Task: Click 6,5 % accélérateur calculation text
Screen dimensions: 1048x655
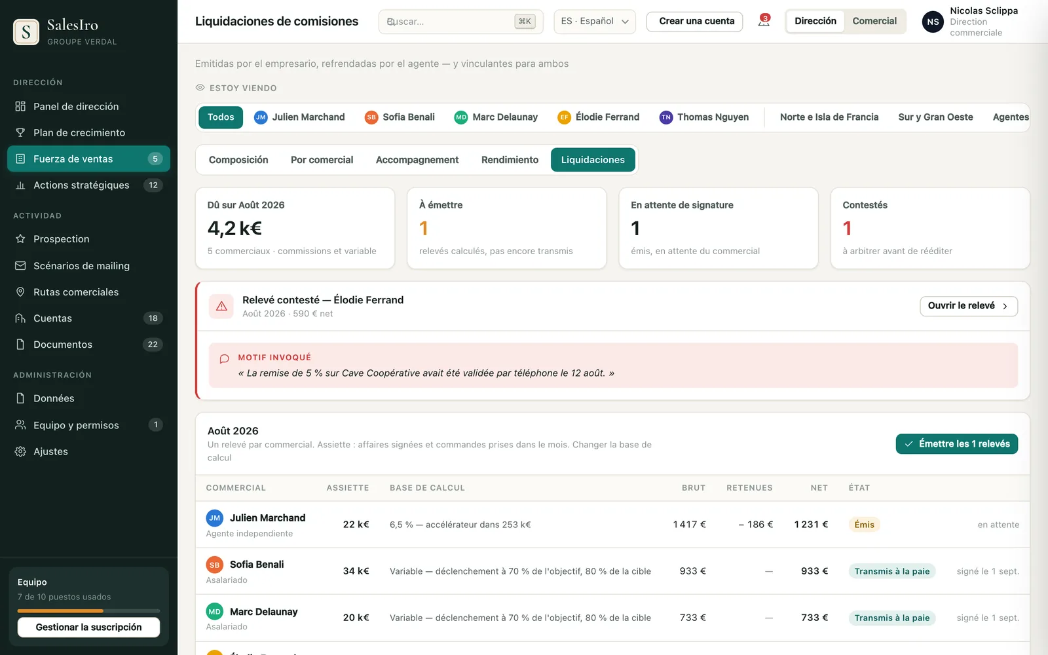Action: click(460, 525)
